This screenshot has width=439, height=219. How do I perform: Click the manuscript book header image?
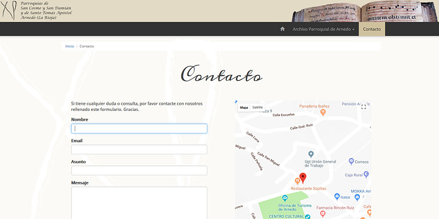[x=365, y=11]
